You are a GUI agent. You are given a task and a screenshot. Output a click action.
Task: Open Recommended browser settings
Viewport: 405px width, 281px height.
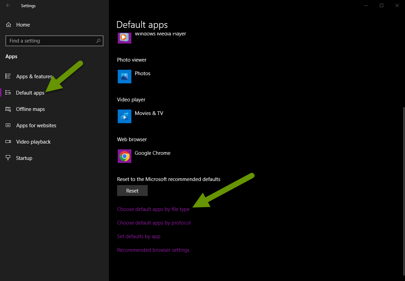coord(153,250)
